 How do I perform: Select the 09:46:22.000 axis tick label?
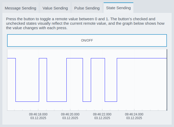102,114
